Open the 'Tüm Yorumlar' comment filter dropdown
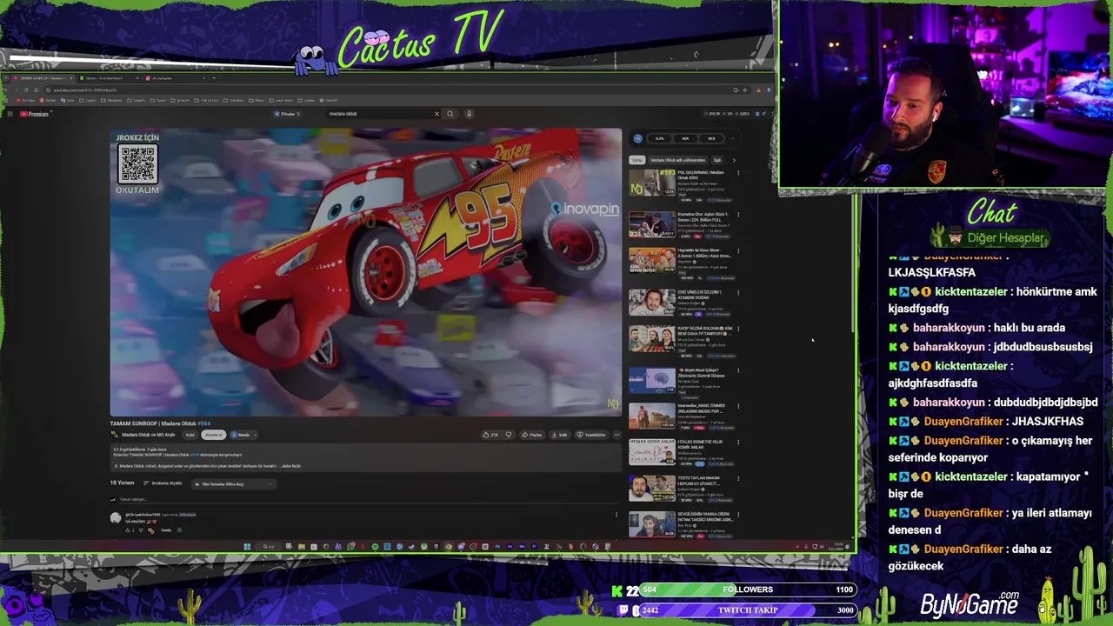 [x=234, y=484]
